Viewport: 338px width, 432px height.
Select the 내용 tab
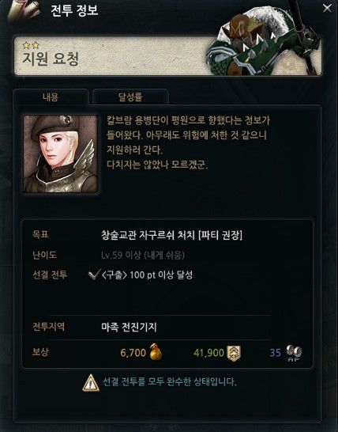coord(51,97)
